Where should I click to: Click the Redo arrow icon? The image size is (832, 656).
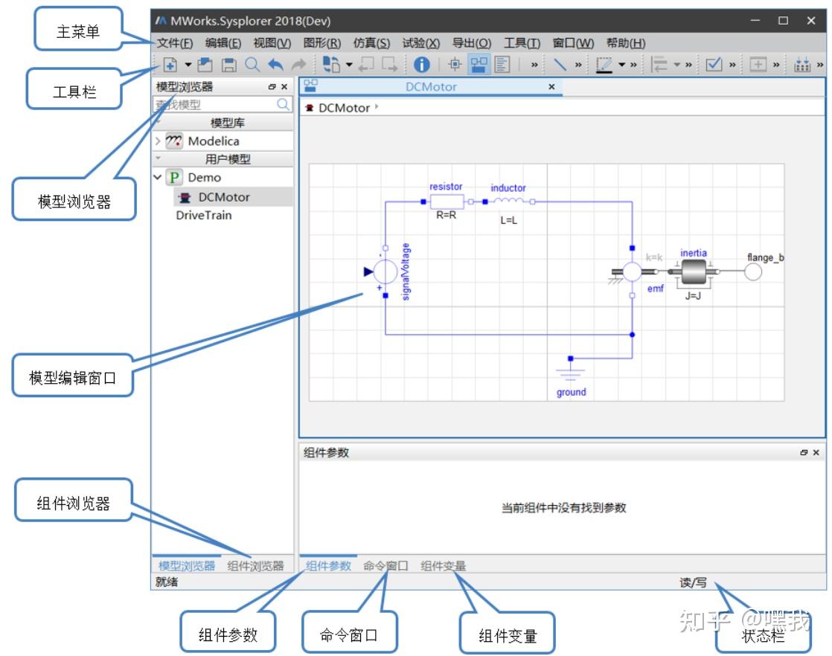point(298,65)
